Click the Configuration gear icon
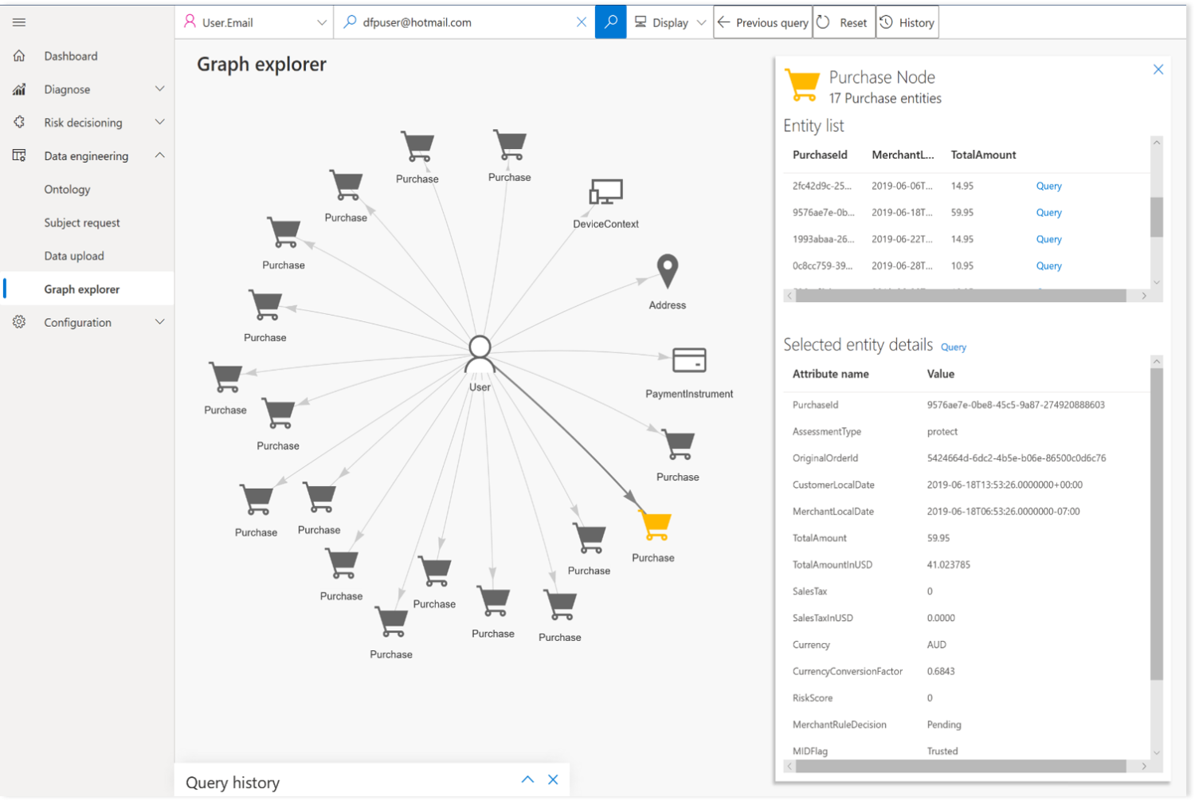The width and height of the screenshot is (1195, 801). pos(18,322)
